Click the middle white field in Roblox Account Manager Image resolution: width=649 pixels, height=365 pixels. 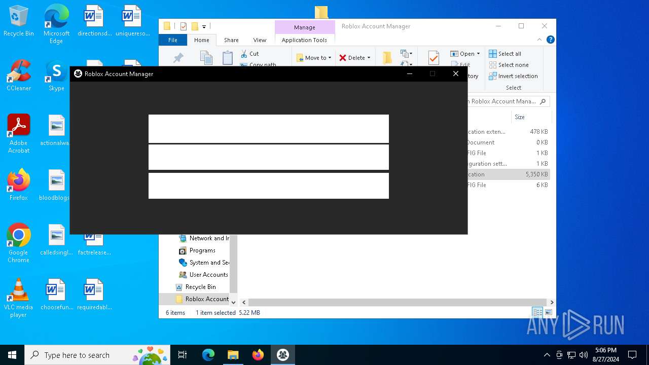tap(269, 157)
